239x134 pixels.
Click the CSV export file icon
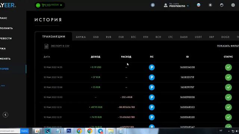[x=46, y=46]
